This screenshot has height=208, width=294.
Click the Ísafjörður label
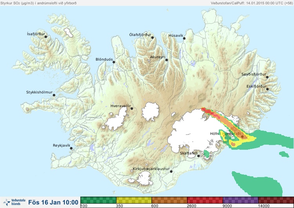(36, 34)
